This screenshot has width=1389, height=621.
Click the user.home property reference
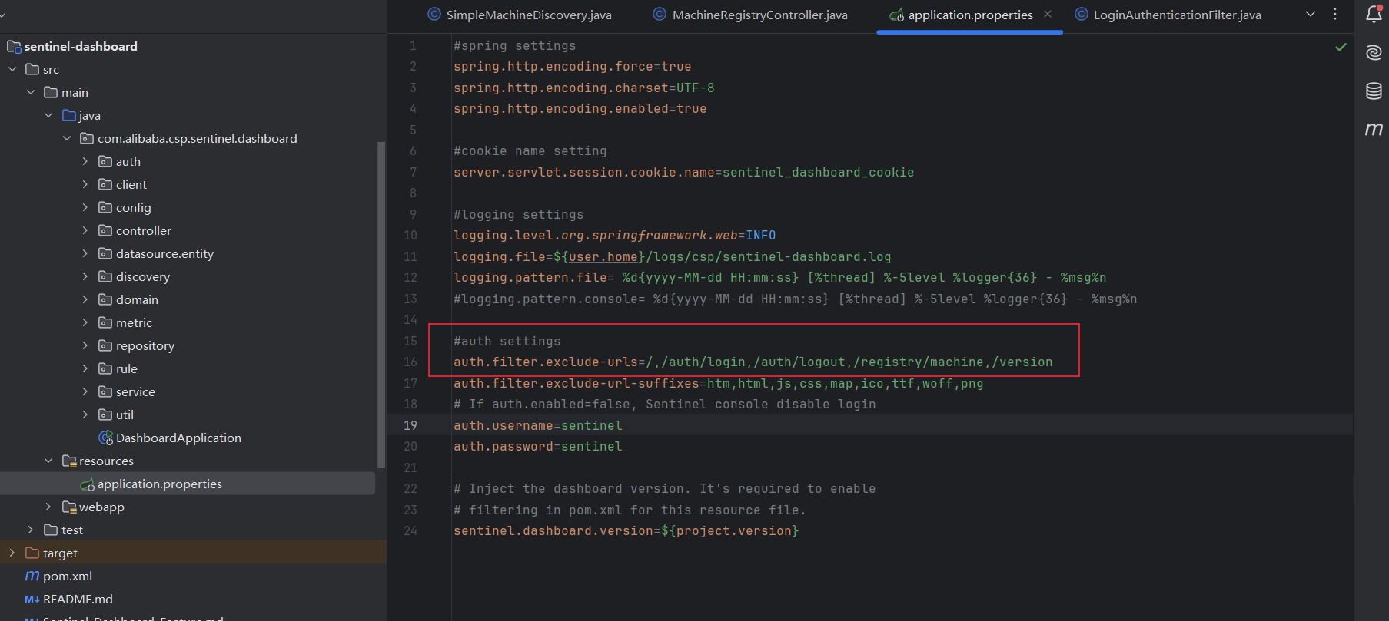tap(603, 256)
